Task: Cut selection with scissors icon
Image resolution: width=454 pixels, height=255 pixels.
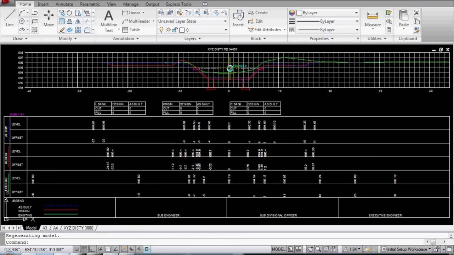Action: pos(417,13)
